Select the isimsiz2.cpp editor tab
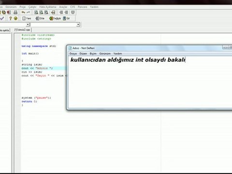This screenshot has height=174, width=232. tap(22, 30)
